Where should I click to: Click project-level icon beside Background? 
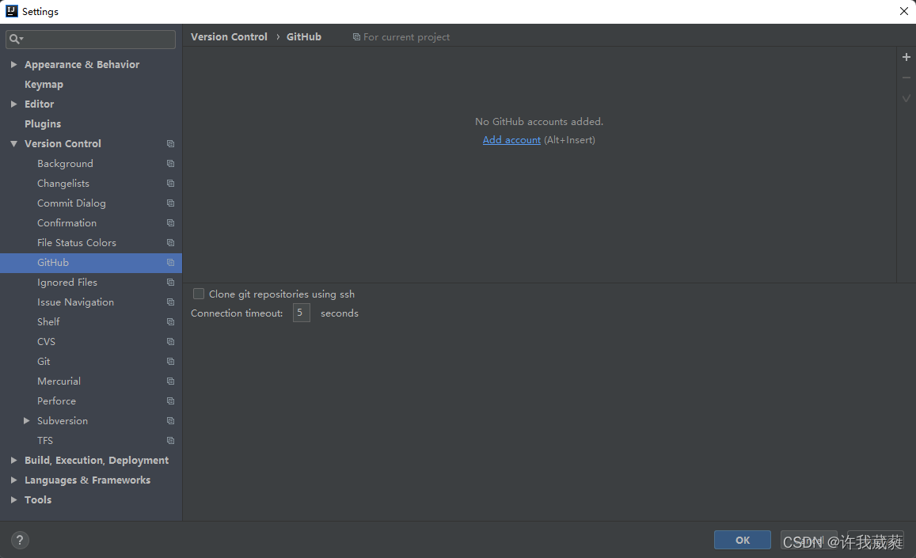[x=170, y=164]
